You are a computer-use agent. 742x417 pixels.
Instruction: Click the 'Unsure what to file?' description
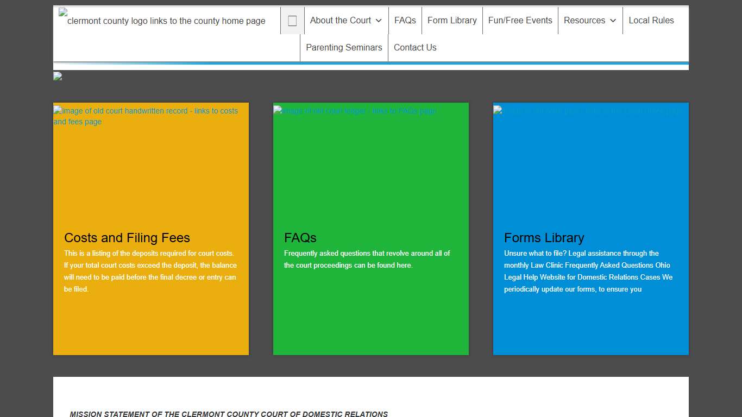click(588, 271)
